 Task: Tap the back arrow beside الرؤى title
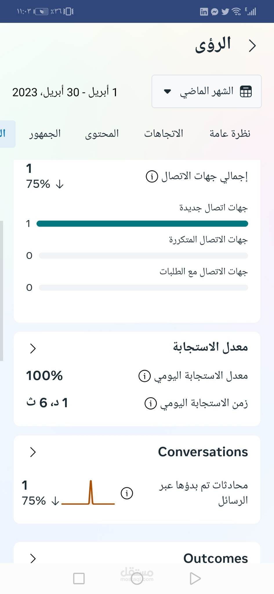(x=252, y=46)
